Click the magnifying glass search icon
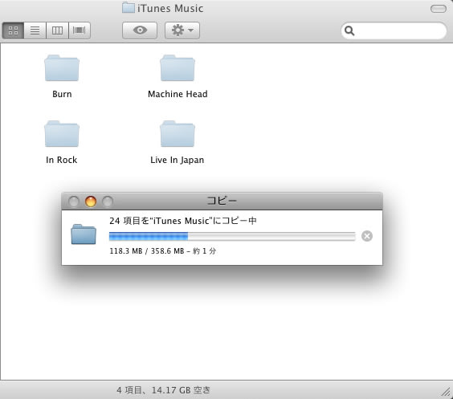This screenshot has height=399, width=453. pyautogui.click(x=349, y=31)
